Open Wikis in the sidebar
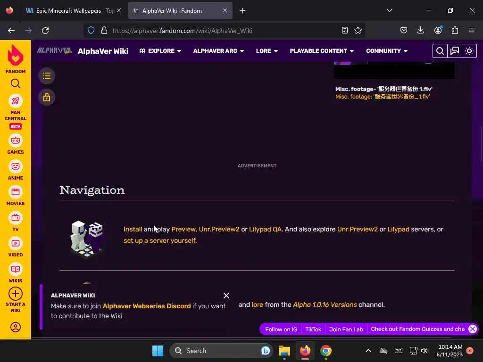The width and height of the screenshot is (483, 362). [16, 273]
